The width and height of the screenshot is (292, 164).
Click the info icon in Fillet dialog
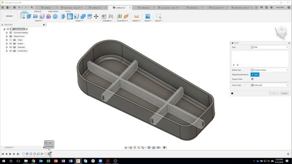click(232, 93)
